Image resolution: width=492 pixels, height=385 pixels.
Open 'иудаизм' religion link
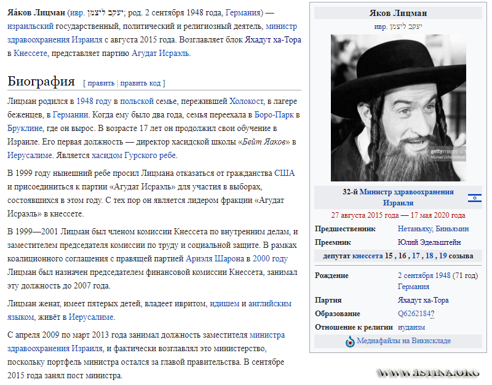tap(411, 327)
